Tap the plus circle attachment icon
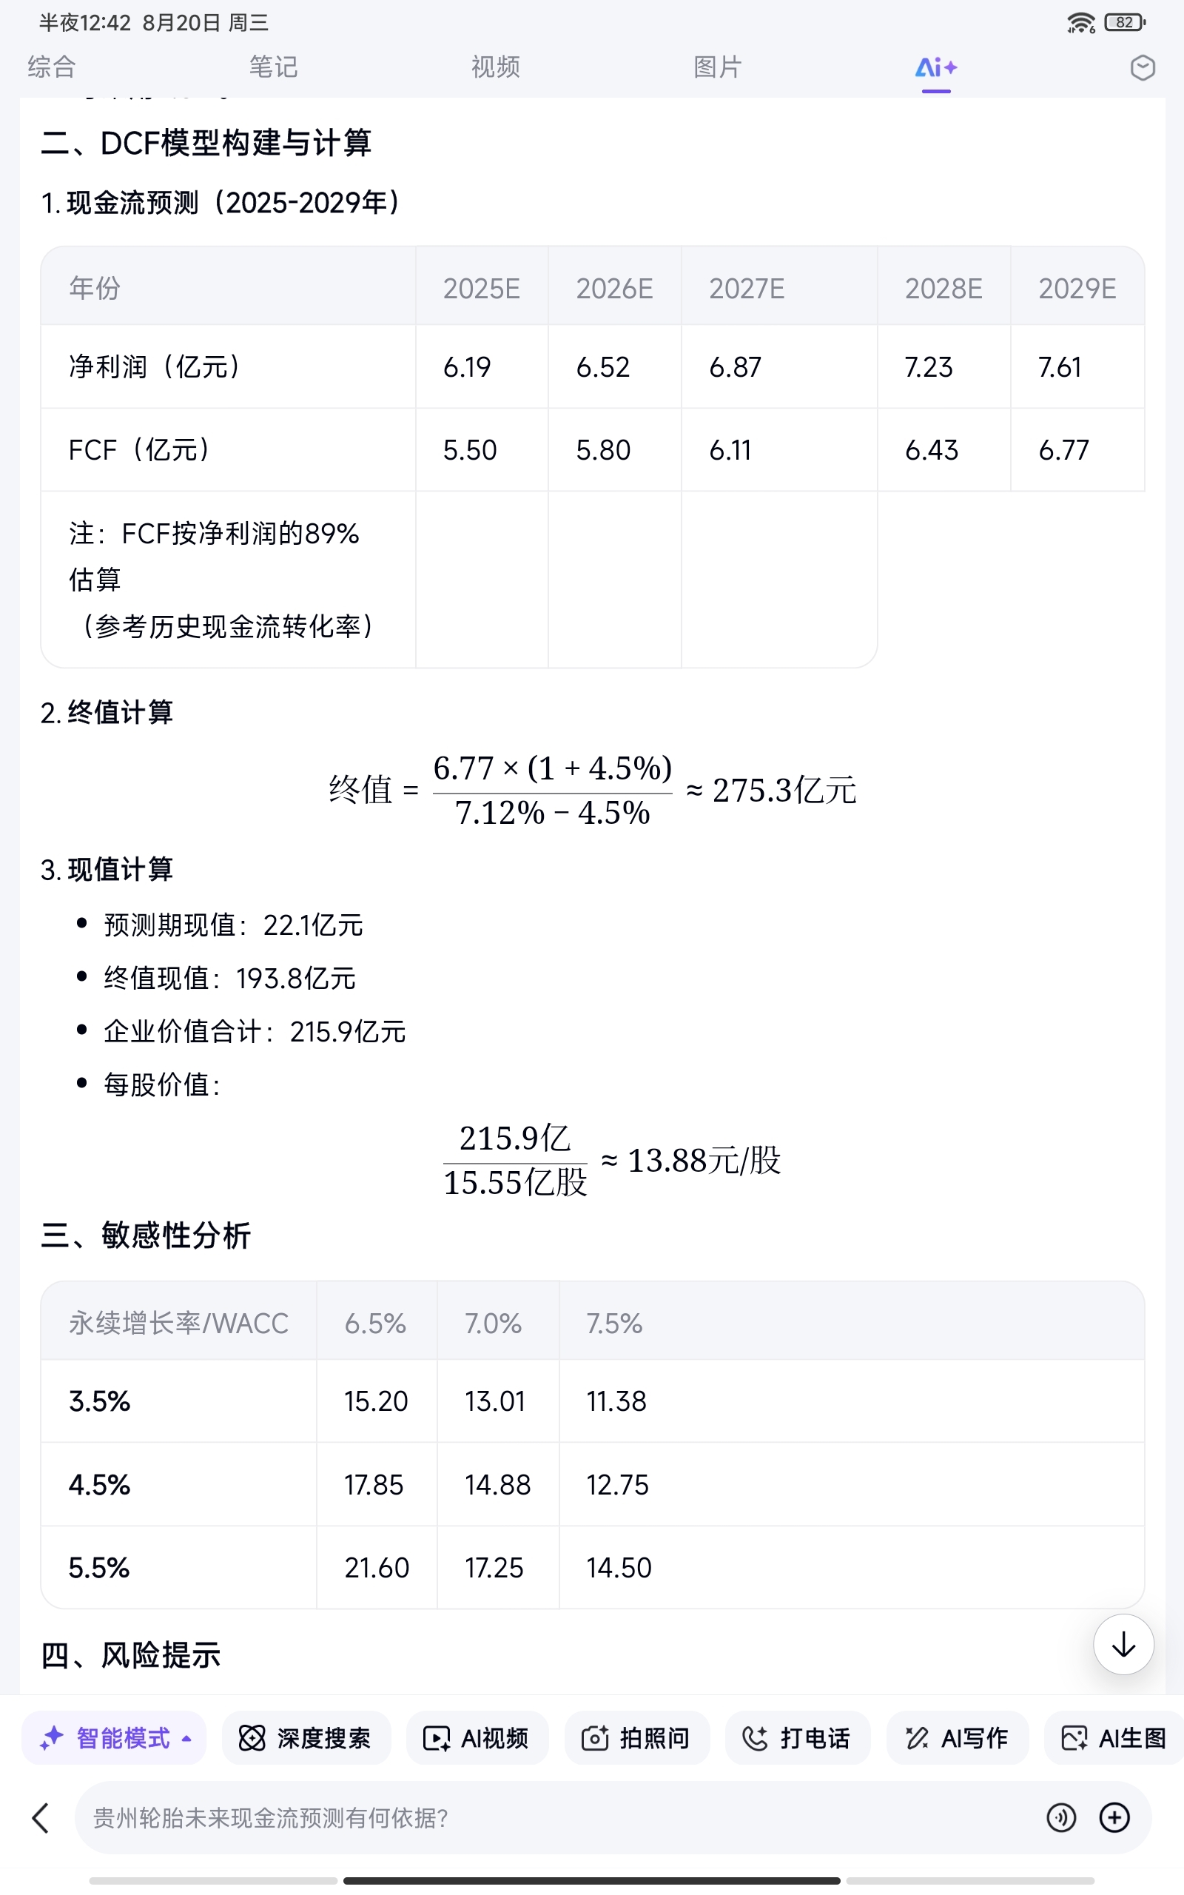Image resolution: width=1184 pixels, height=1895 pixels. [x=1114, y=1817]
